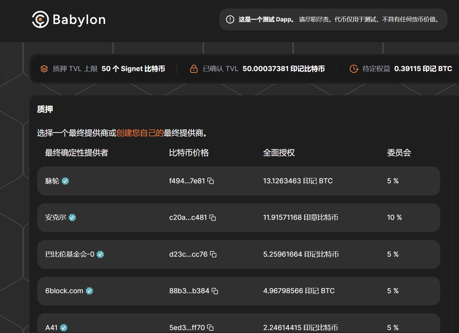
Task: Click the 2.24614415 印记比特币 value
Action: tap(301, 328)
